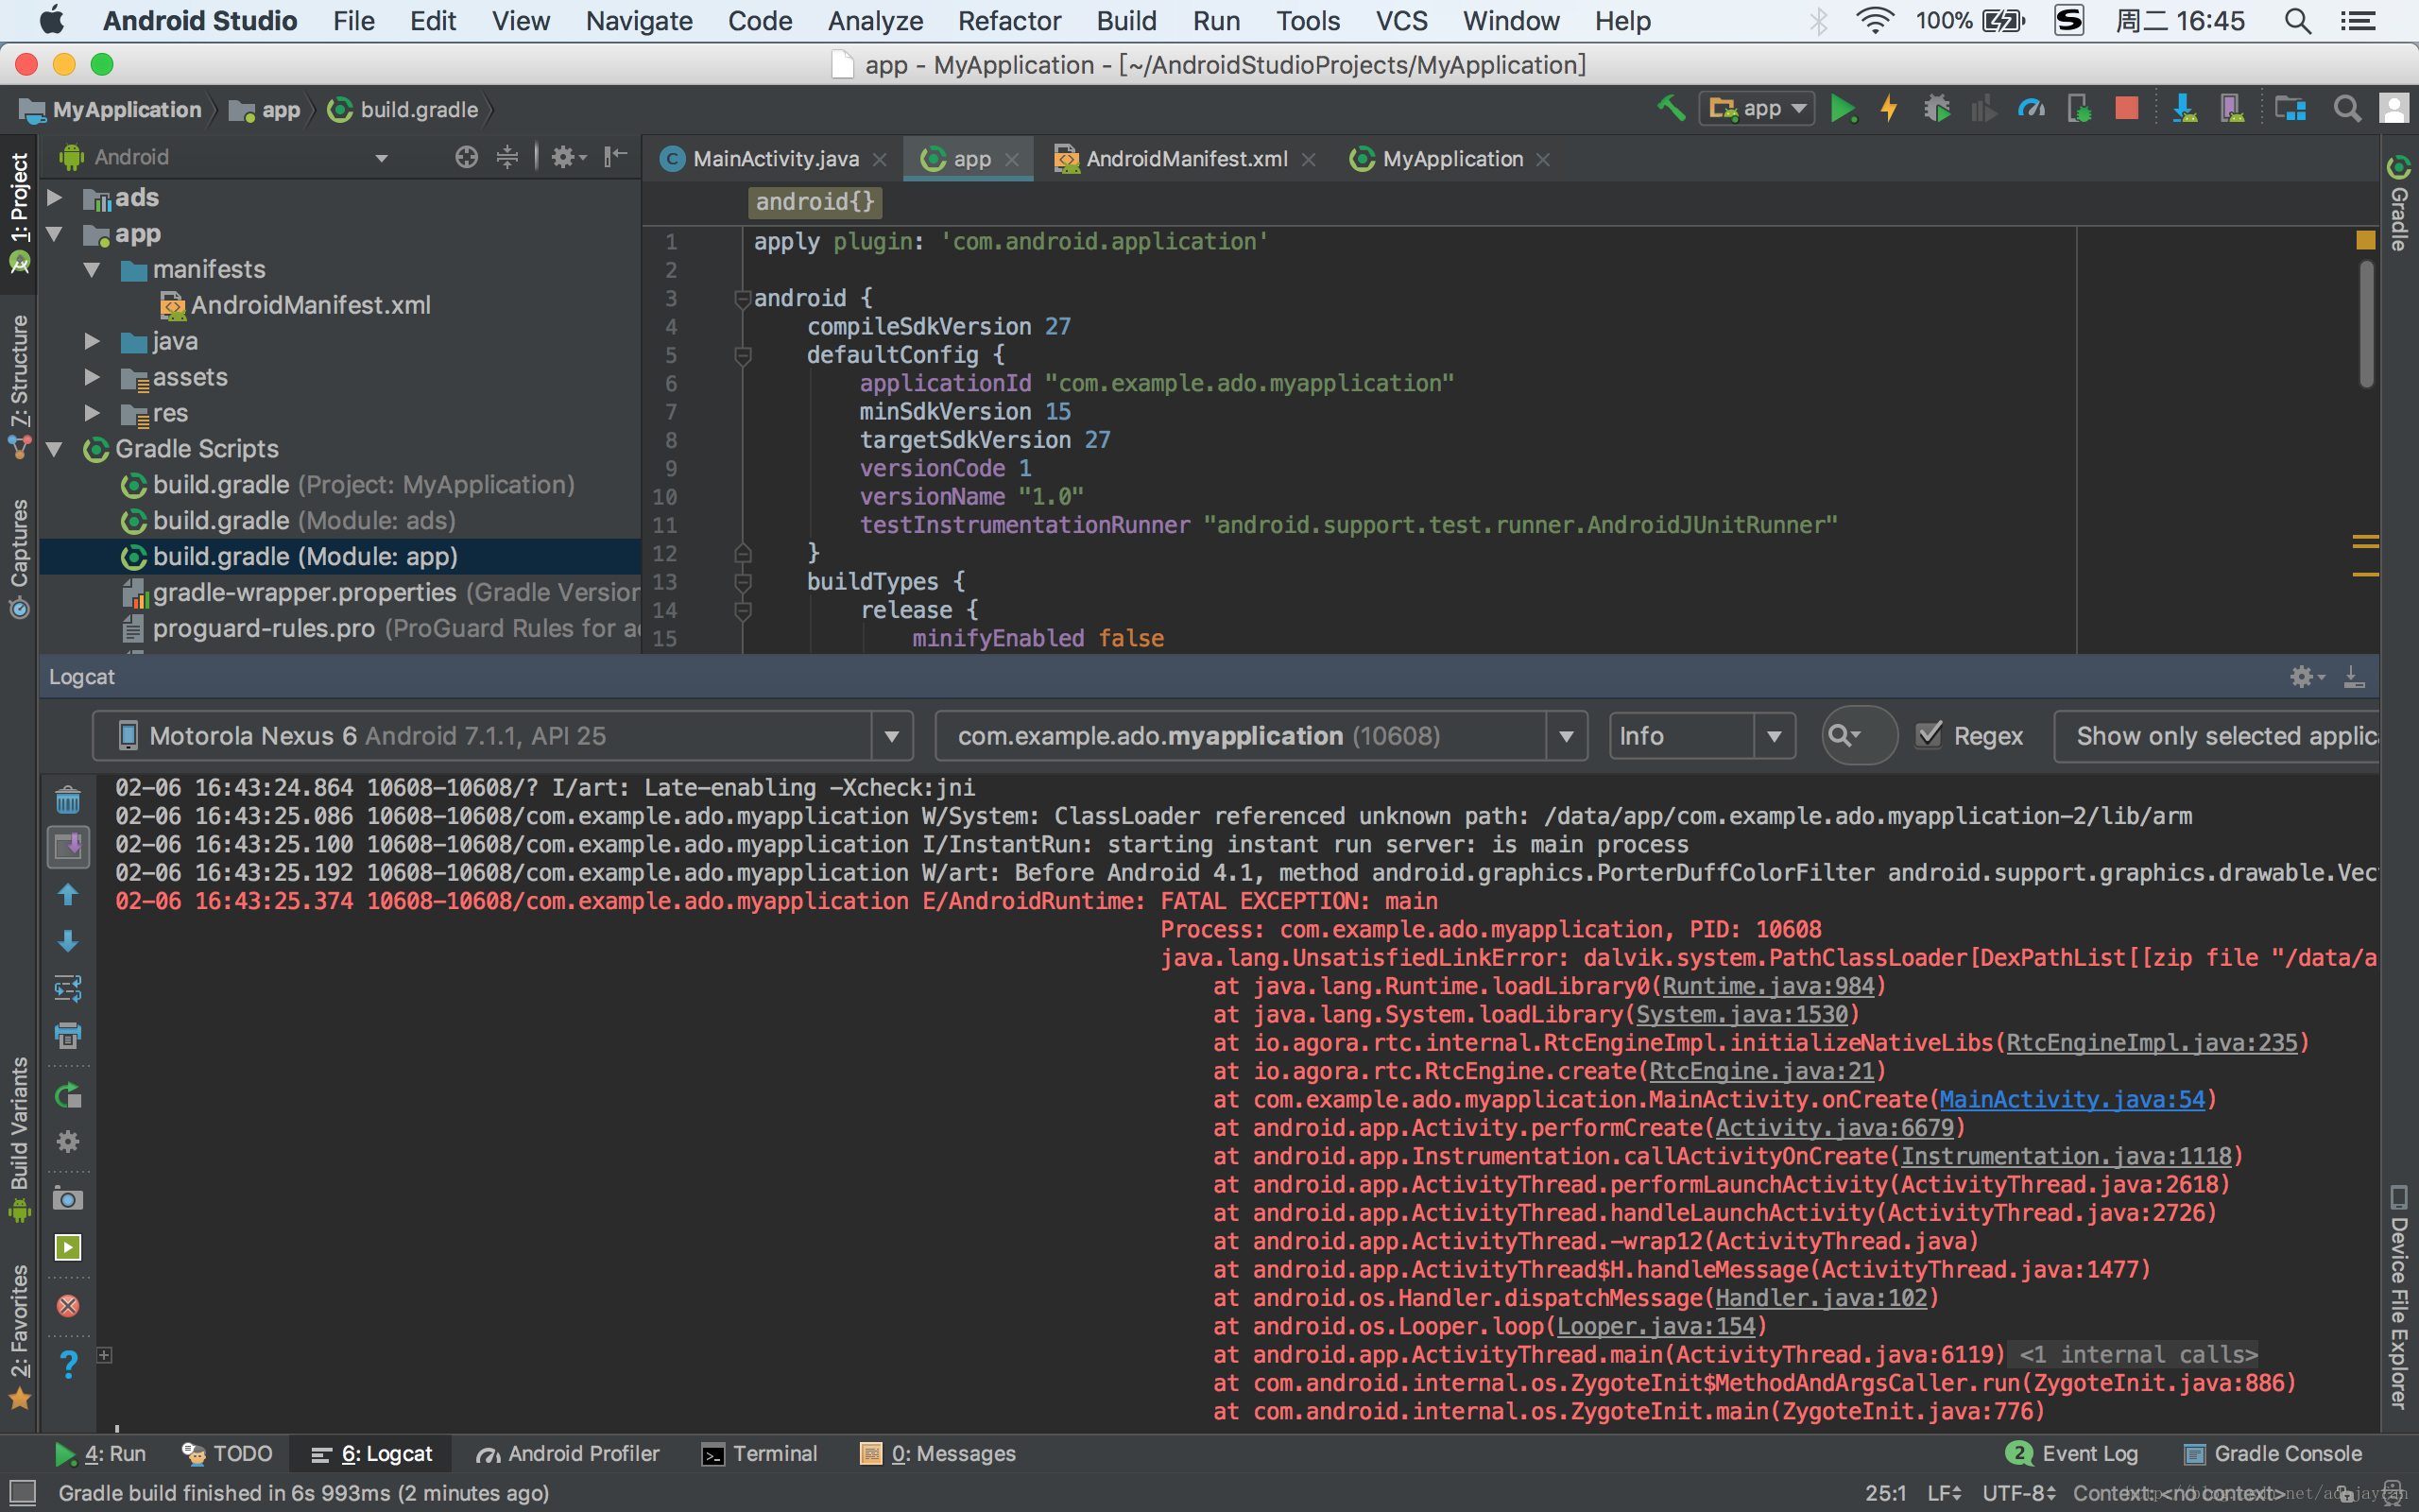Clear logcat with the trash icon
The width and height of the screenshot is (2419, 1512).
click(68, 800)
